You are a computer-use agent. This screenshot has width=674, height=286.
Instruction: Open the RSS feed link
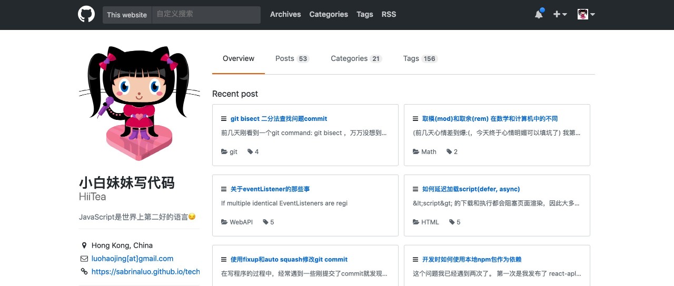389,14
